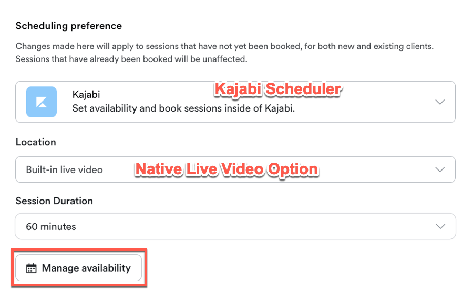Click the Kajabi scheduler title text

[86, 95]
